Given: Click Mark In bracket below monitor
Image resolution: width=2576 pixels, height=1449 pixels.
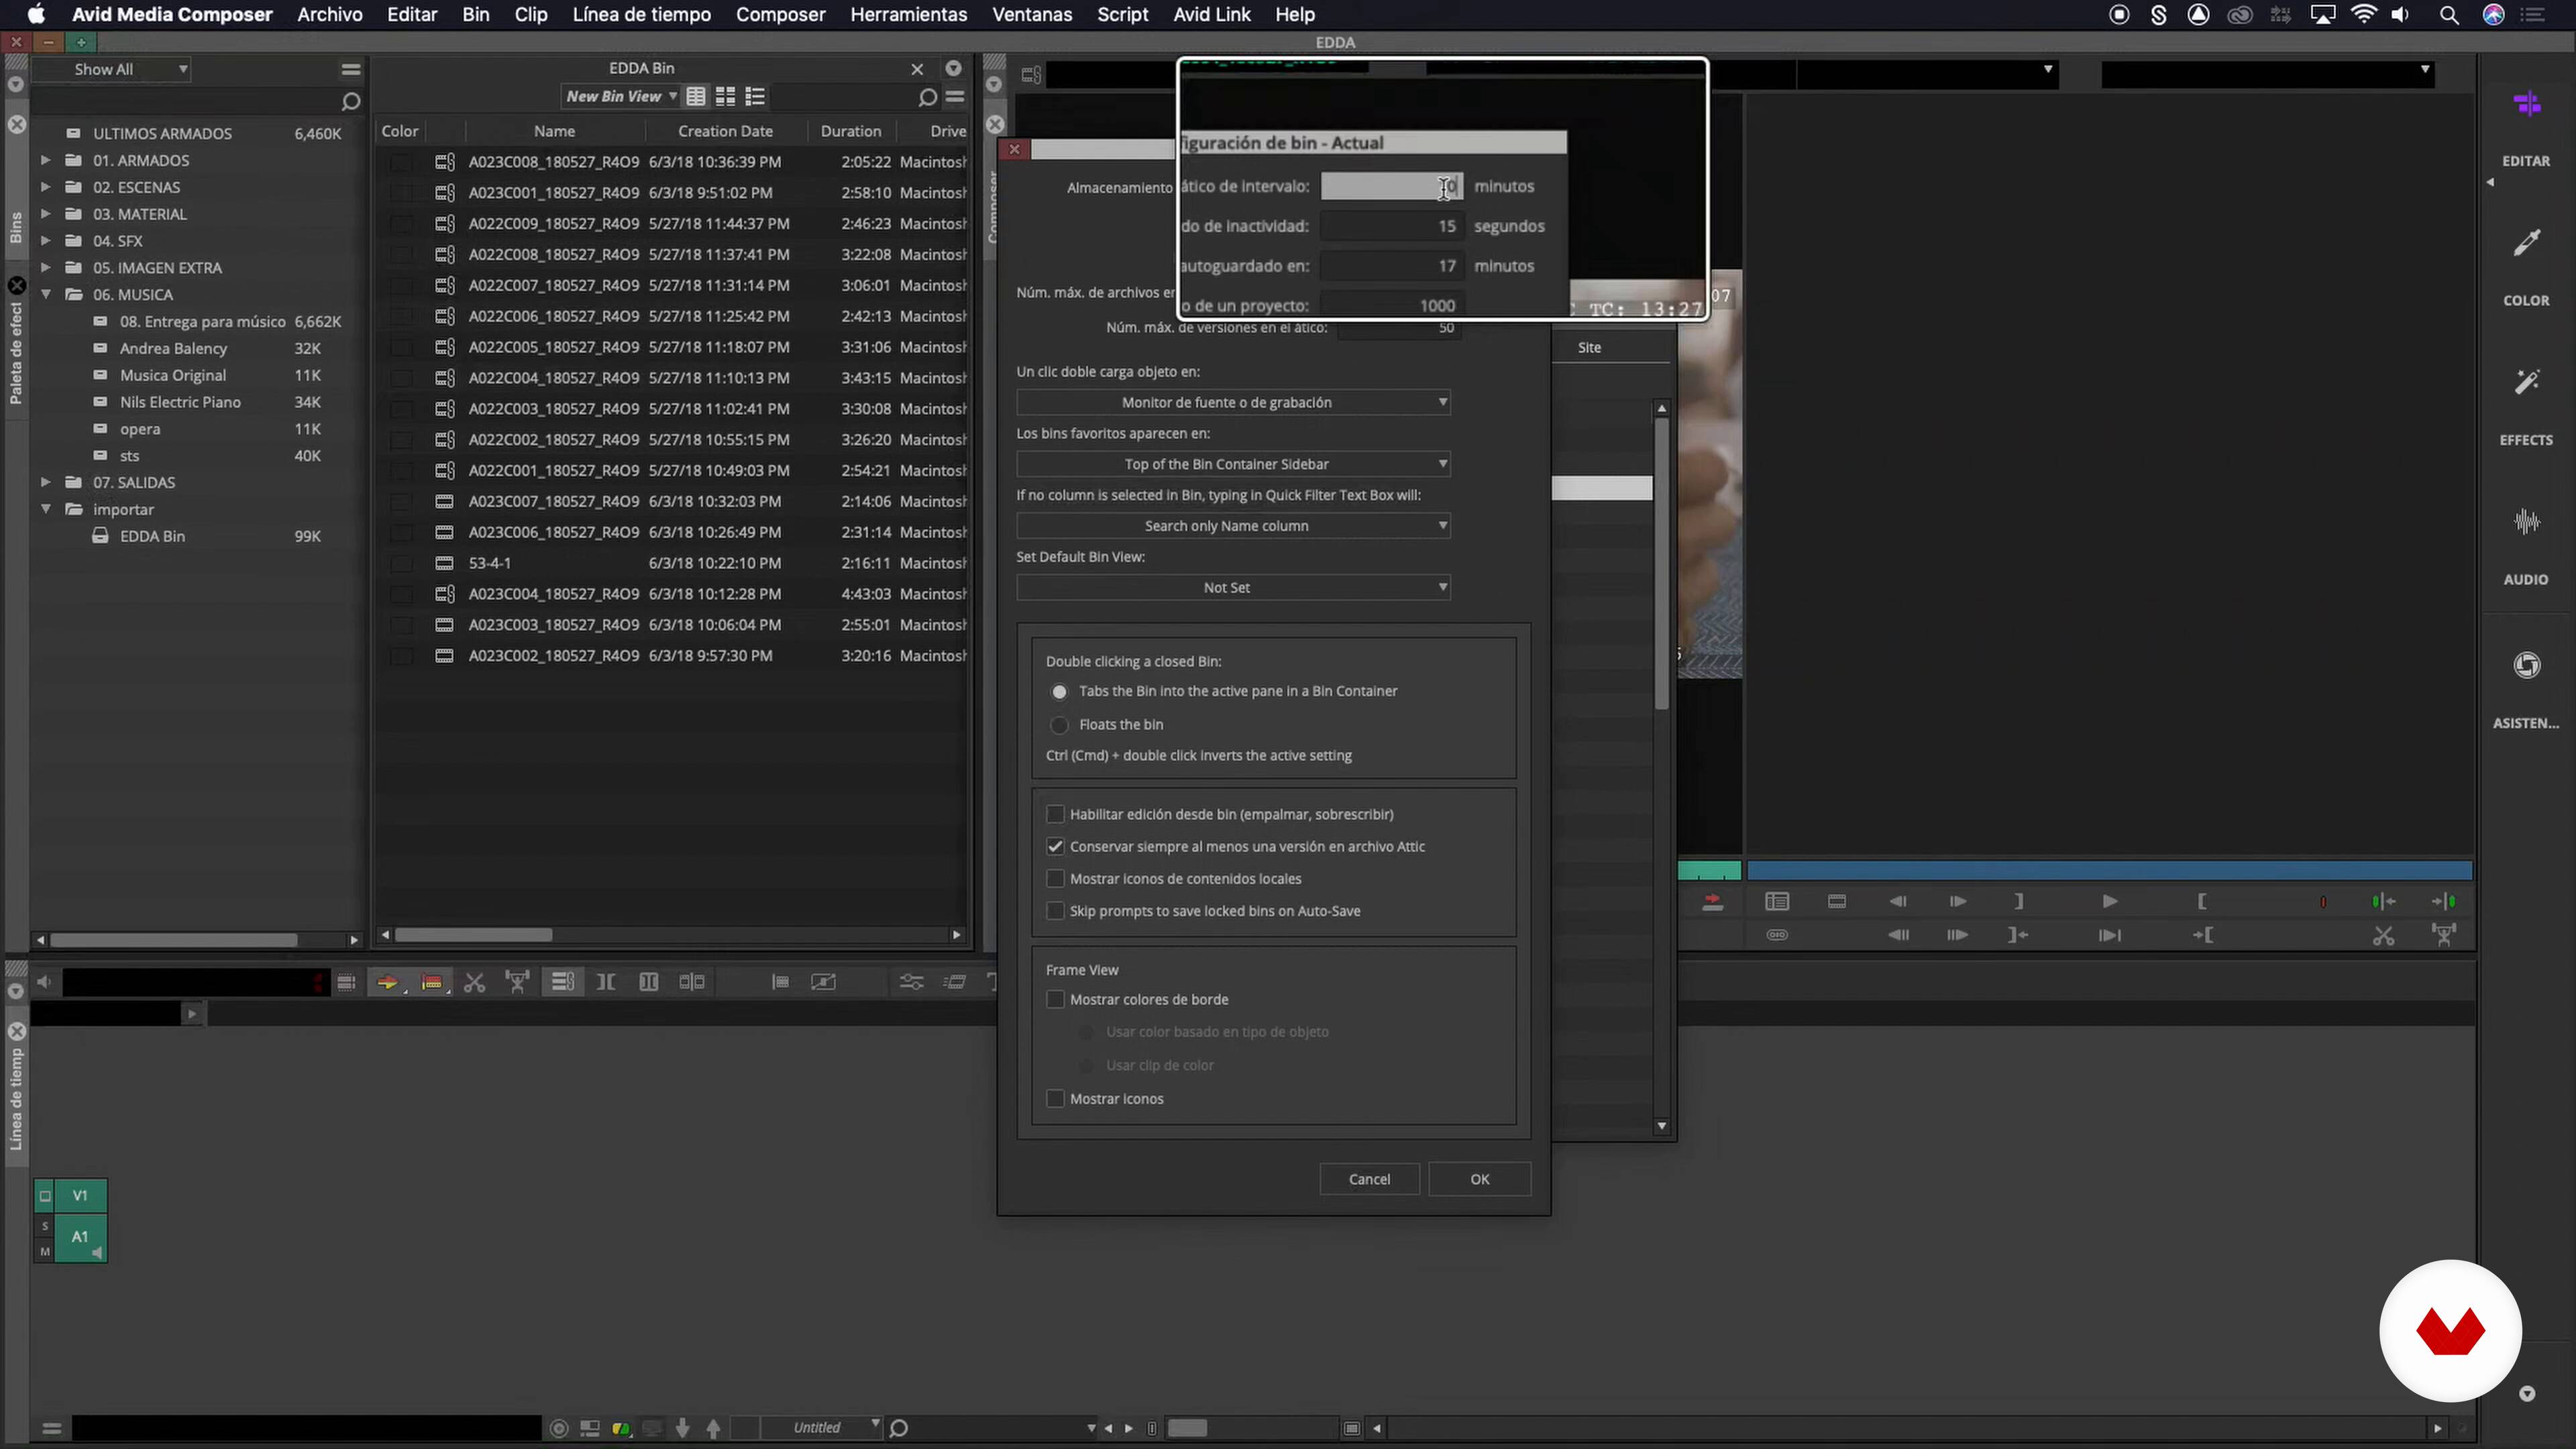Looking at the screenshot, I should 2201,902.
